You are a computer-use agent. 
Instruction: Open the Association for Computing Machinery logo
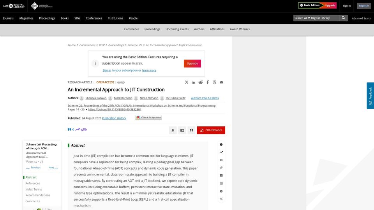click(x=42, y=6)
